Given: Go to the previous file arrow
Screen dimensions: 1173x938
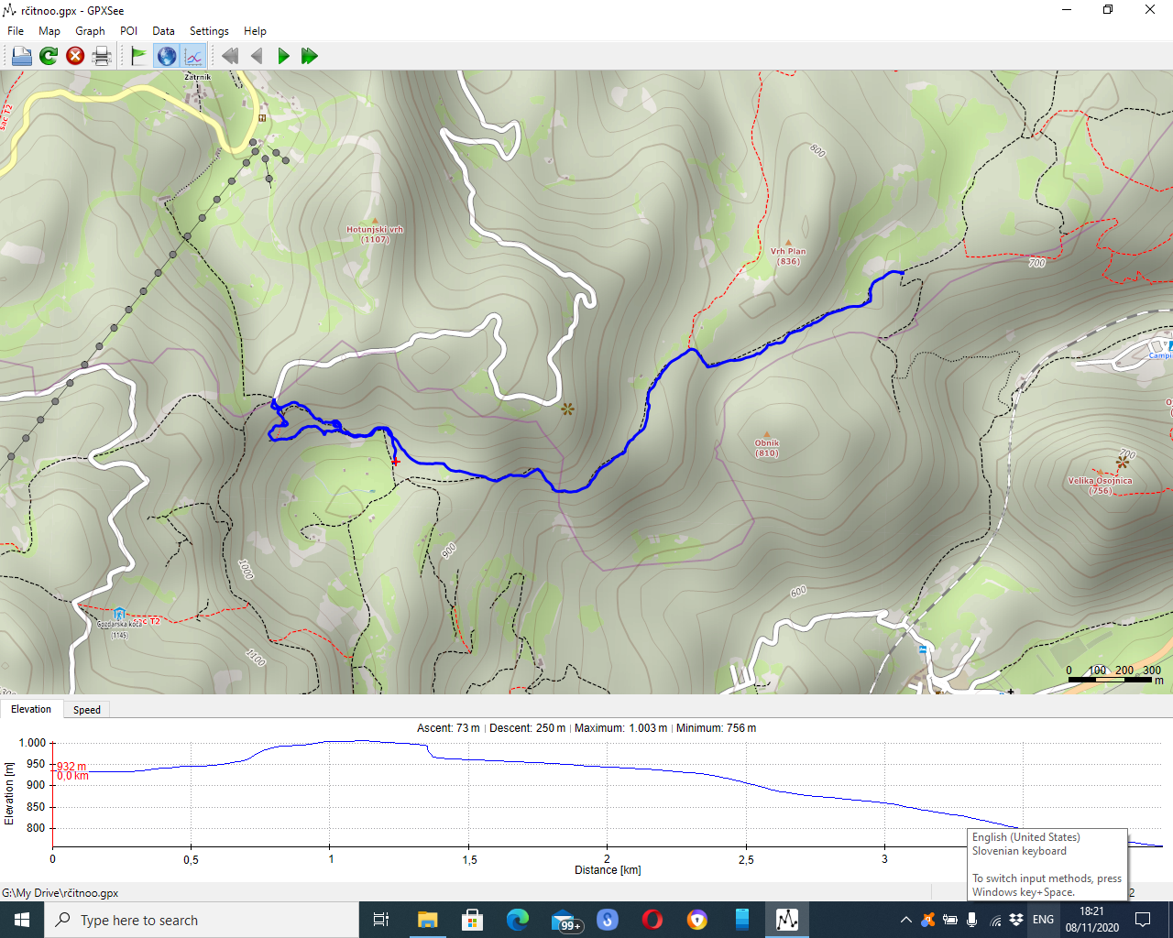Looking at the screenshot, I should tap(257, 56).
